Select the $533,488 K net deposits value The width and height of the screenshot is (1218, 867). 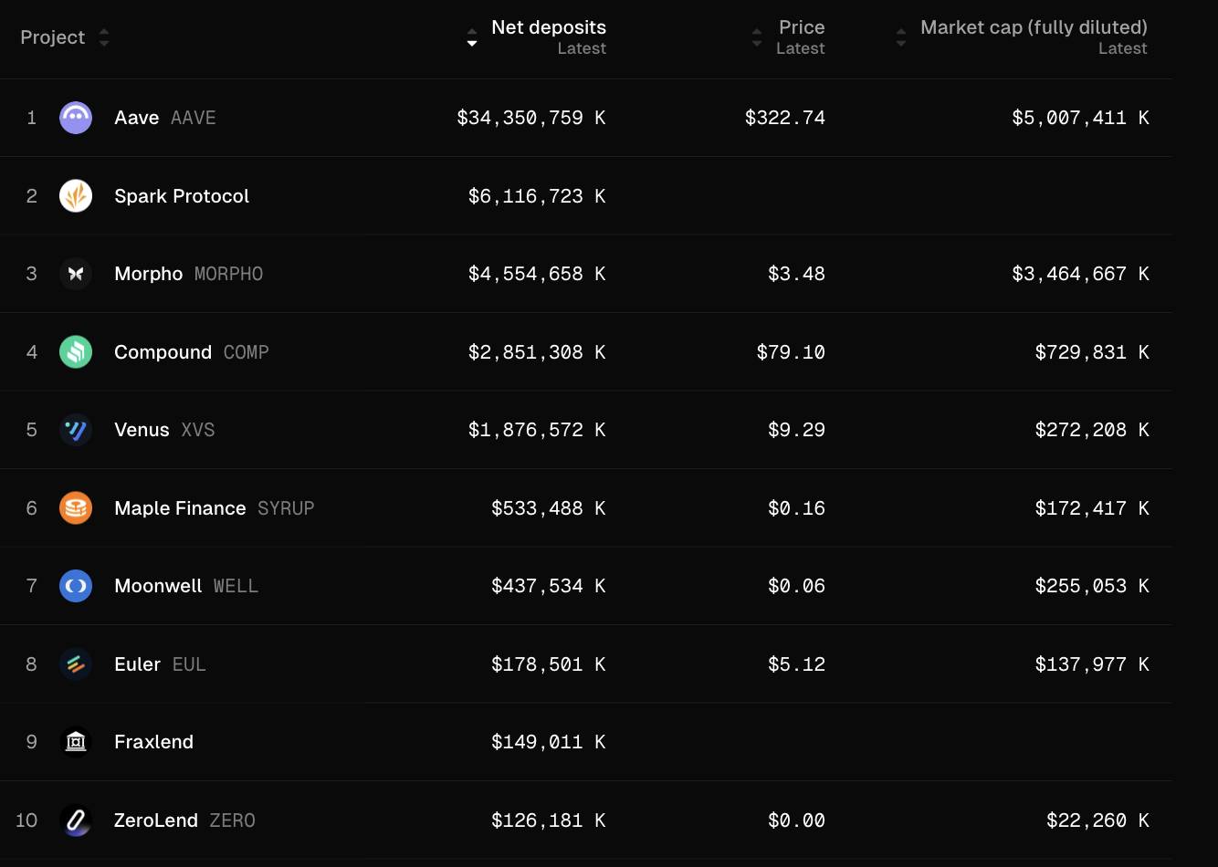[549, 508]
